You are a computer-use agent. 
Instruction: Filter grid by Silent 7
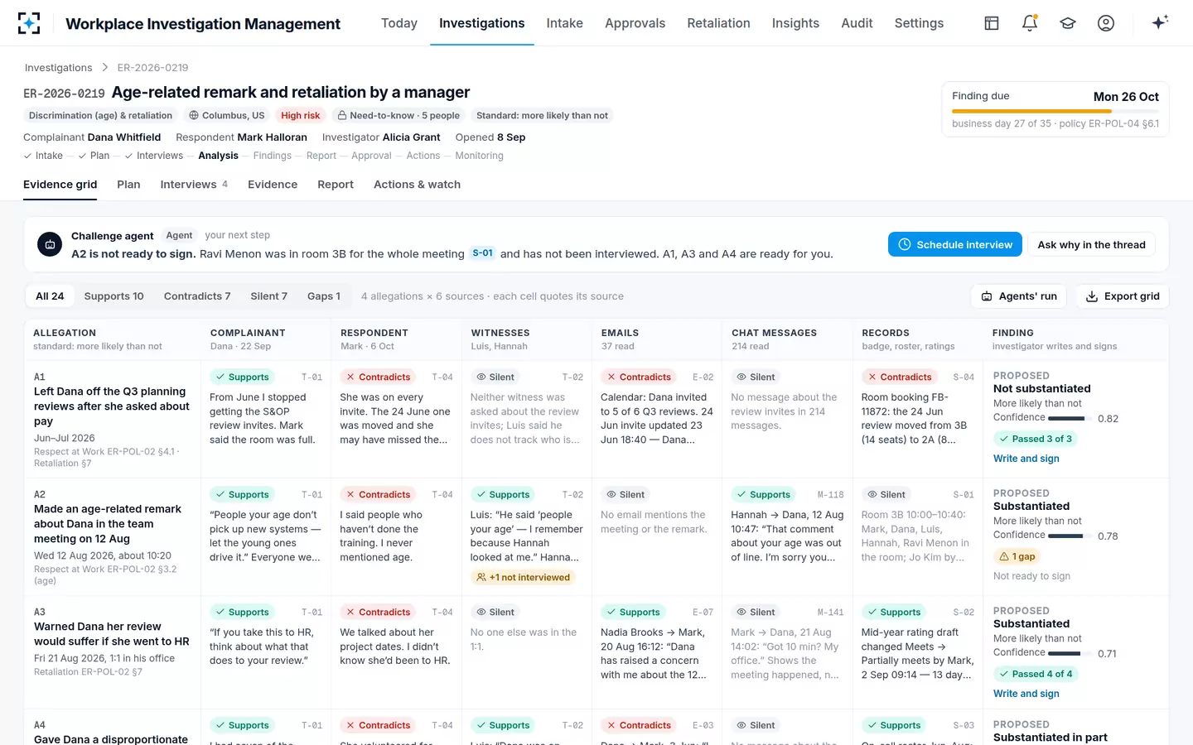coord(268,296)
